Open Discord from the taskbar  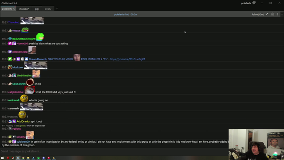(x=43, y=158)
